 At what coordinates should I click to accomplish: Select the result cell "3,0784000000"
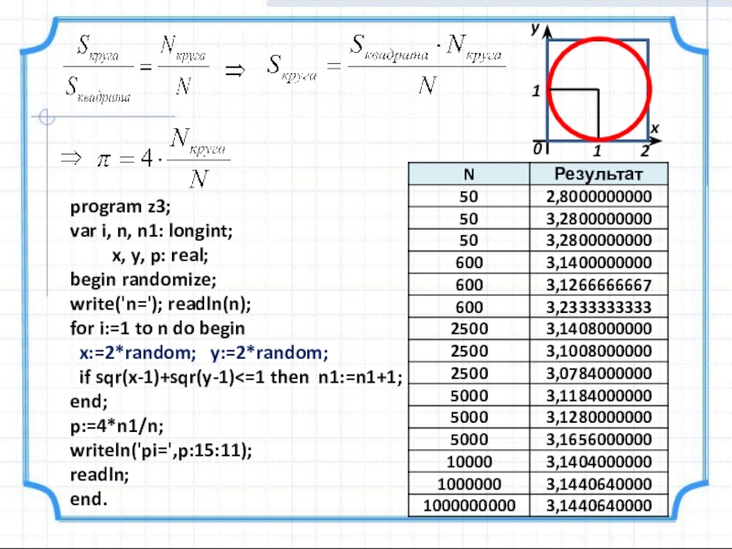599,373
